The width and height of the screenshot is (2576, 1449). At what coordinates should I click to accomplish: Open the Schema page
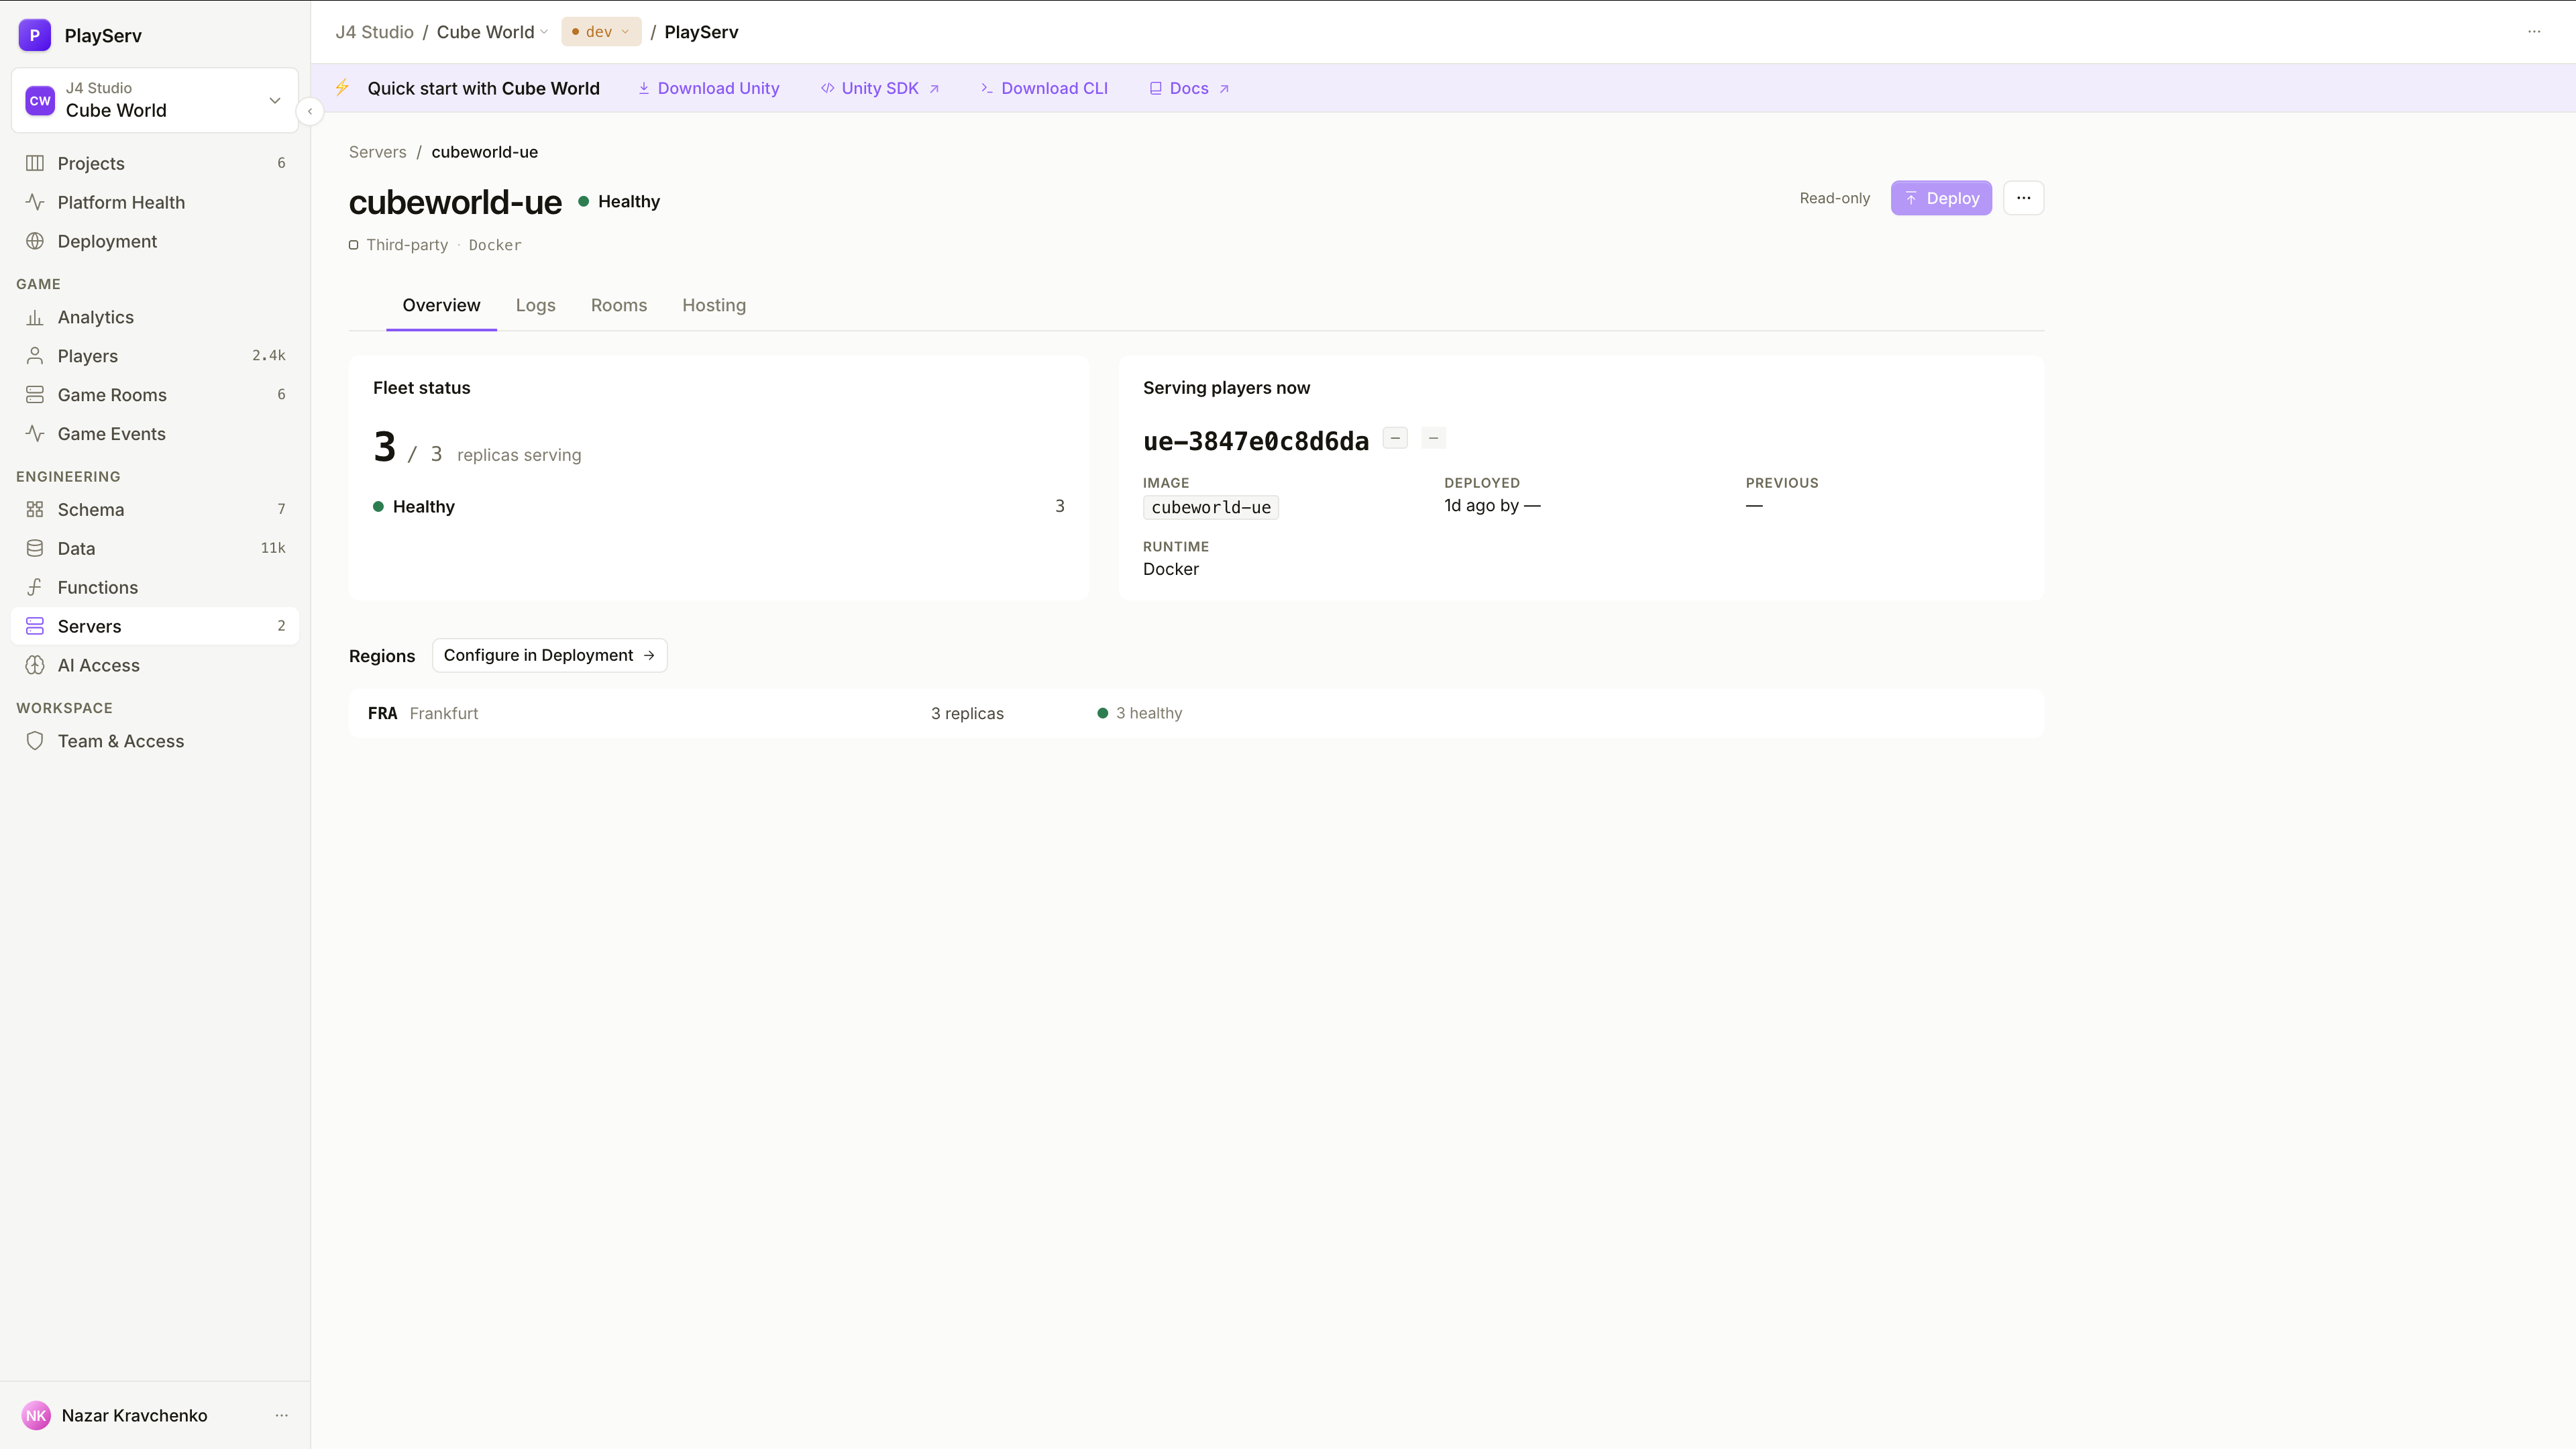155,509
